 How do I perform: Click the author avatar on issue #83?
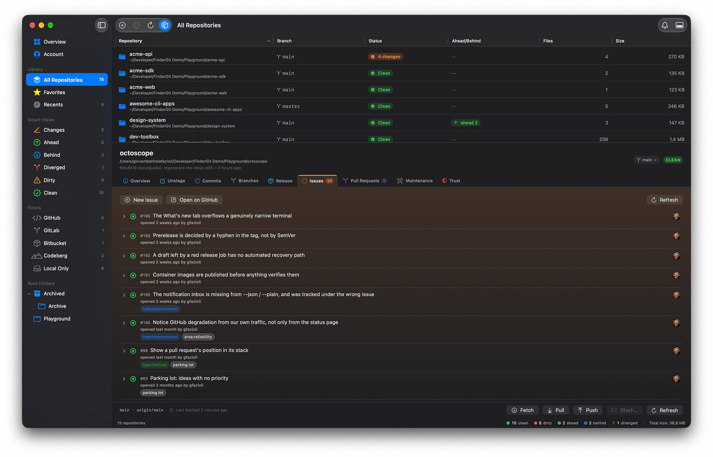[x=677, y=379]
